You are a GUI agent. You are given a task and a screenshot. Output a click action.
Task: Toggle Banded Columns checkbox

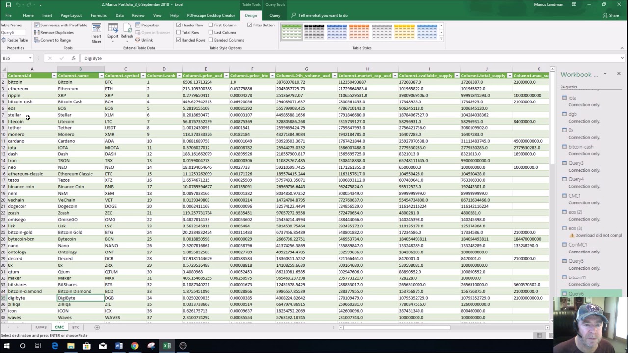pos(210,40)
